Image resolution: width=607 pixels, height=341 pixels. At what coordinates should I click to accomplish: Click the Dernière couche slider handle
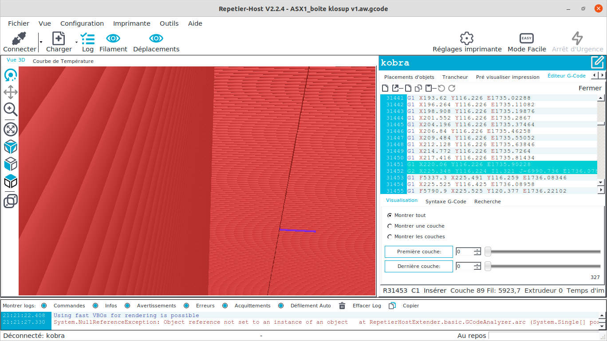tap(488, 266)
